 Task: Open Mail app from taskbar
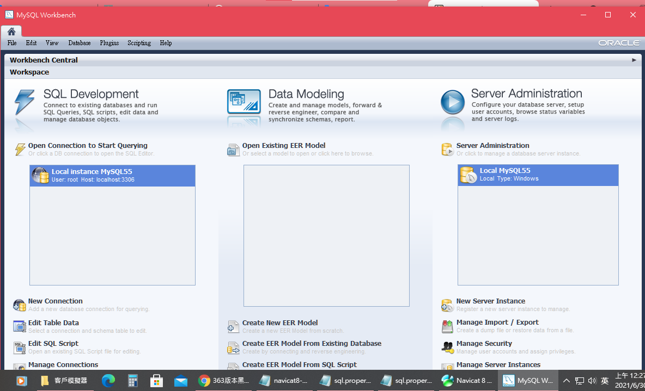tap(181, 381)
